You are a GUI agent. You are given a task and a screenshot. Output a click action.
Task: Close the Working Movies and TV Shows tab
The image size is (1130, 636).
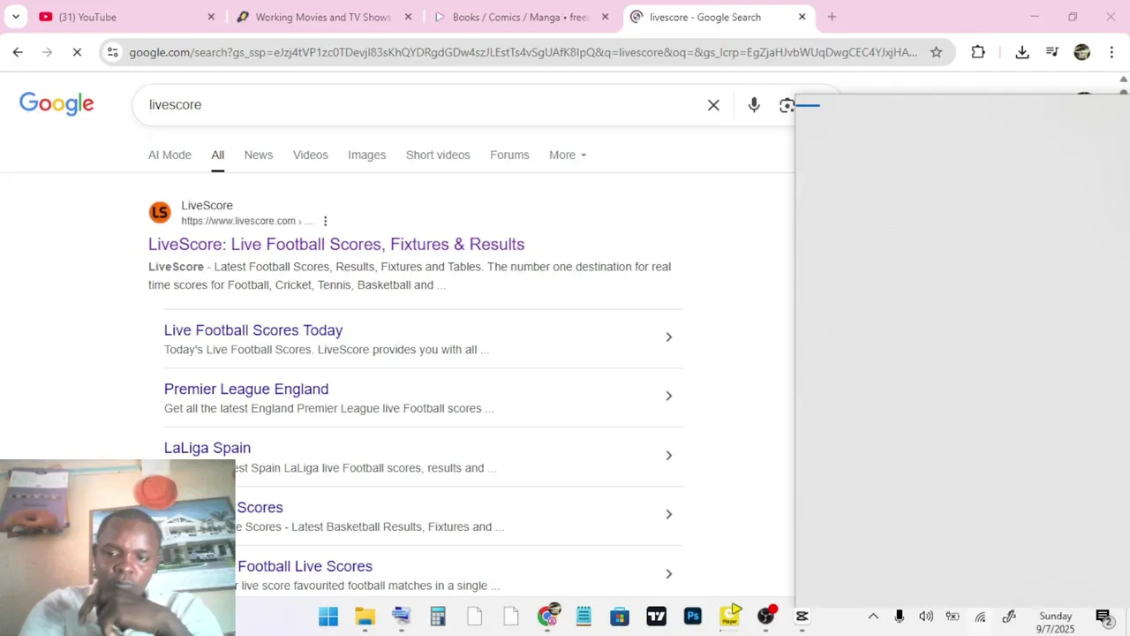pyautogui.click(x=408, y=17)
